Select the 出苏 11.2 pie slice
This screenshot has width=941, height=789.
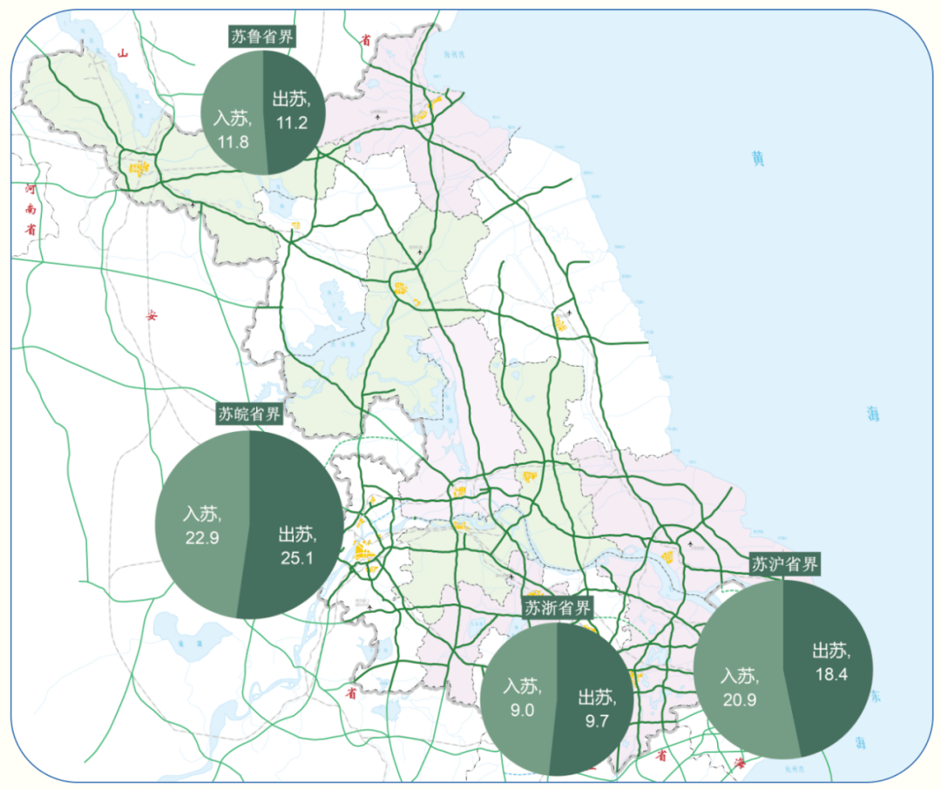(x=294, y=111)
